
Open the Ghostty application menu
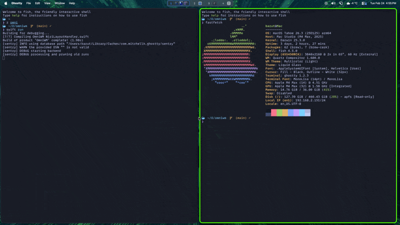(x=16, y=3)
